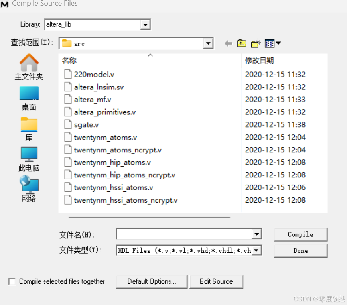
Task: Select file twentynm_atoms.v
Action: point(106,137)
